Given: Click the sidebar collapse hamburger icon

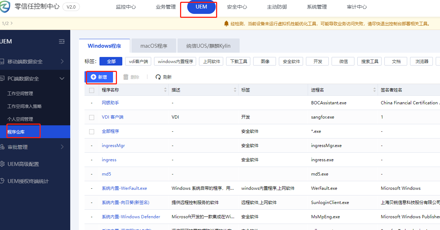Looking at the screenshot, I should (x=62, y=42).
